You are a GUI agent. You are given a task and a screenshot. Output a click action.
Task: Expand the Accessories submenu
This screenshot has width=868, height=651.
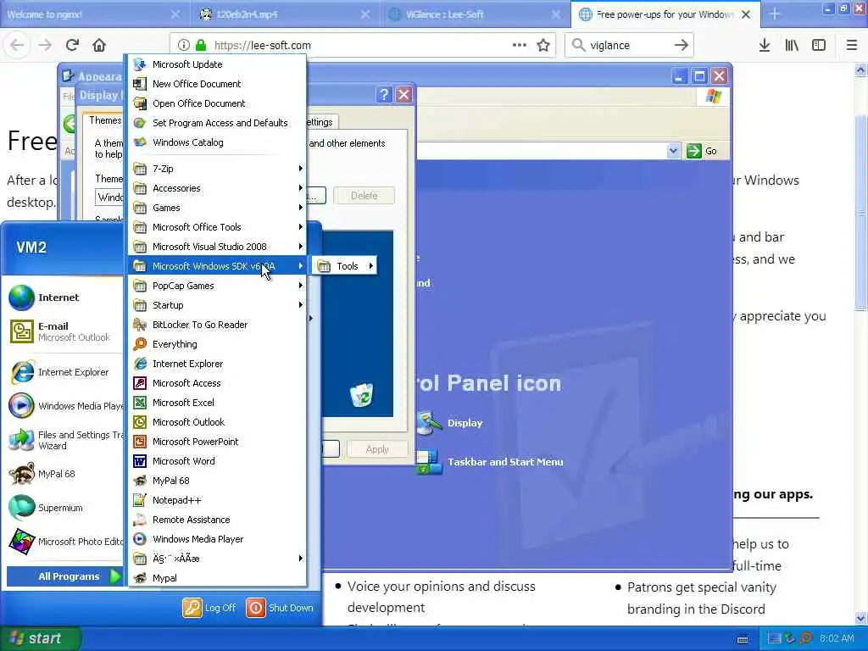[217, 188]
